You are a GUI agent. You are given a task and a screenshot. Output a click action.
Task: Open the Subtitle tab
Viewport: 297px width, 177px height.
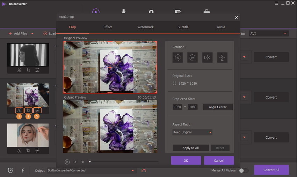pyautogui.click(x=183, y=27)
